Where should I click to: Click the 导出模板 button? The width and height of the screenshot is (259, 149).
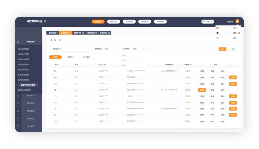pyautogui.click(x=86, y=57)
